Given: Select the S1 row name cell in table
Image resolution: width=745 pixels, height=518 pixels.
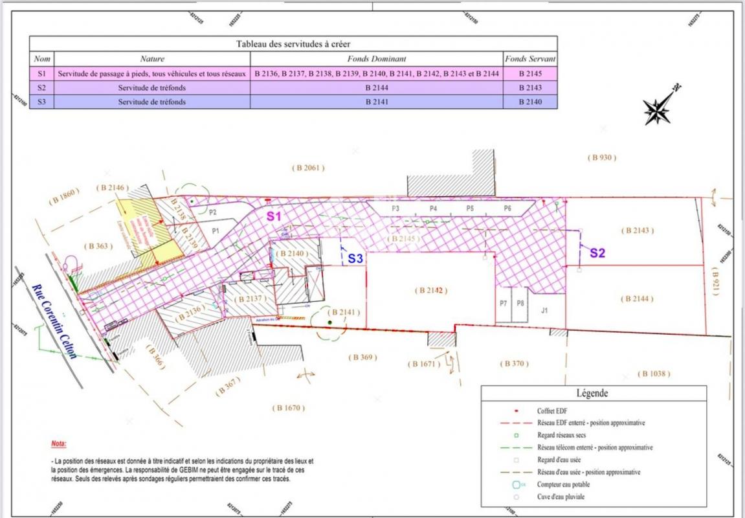Looking at the screenshot, I should 41,74.
